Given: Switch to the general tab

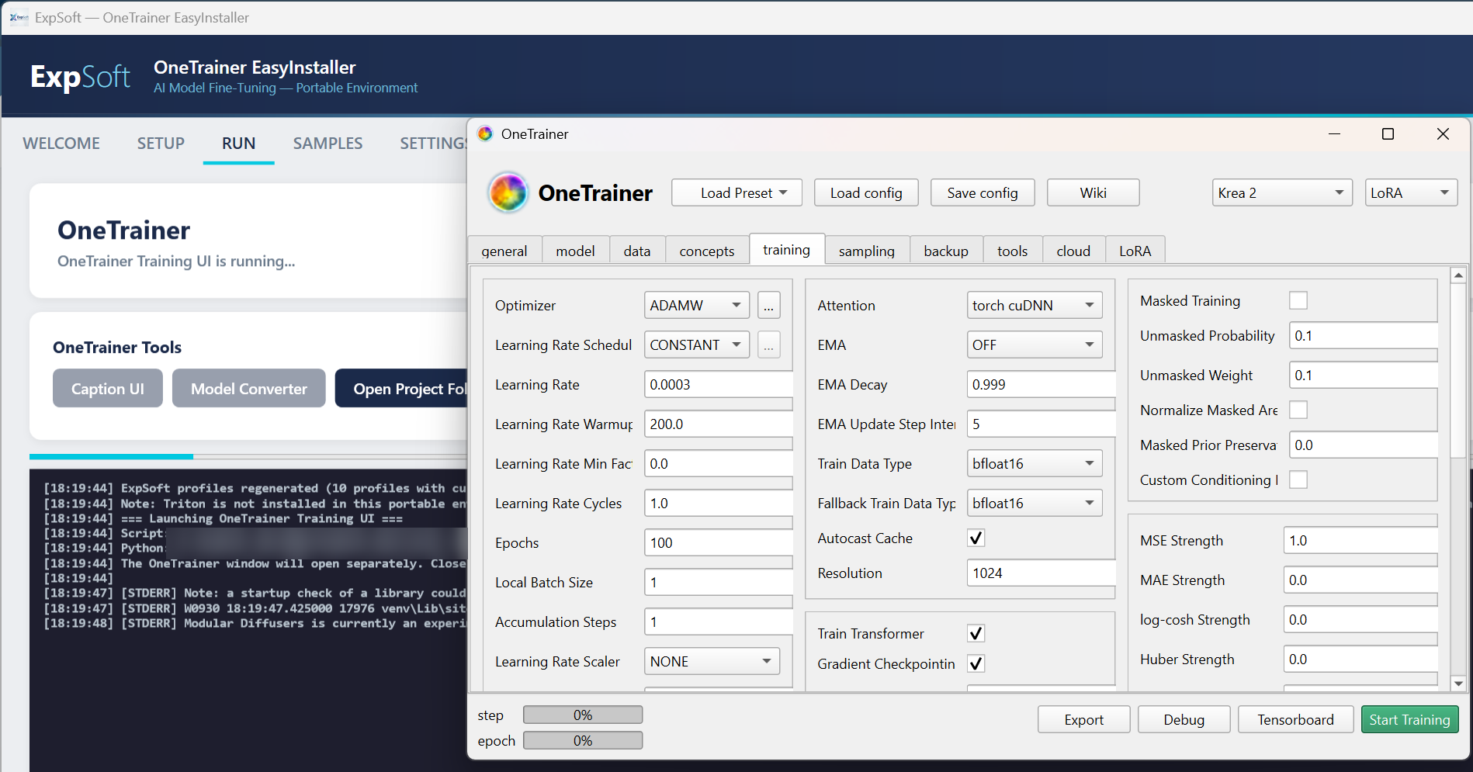Looking at the screenshot, I should [x=504, y=251].
